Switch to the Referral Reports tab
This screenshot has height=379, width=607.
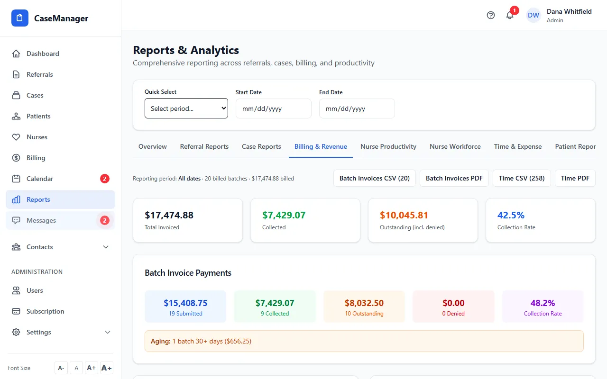(204, 147)
